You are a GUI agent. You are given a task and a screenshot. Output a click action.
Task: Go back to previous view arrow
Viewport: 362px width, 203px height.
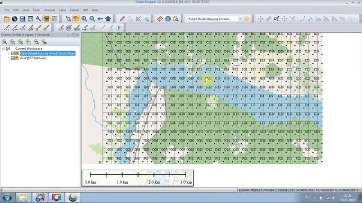click(x=100, y=19)
